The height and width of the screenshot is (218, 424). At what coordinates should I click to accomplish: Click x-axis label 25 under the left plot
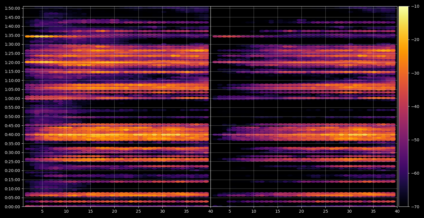click(138, 212)
